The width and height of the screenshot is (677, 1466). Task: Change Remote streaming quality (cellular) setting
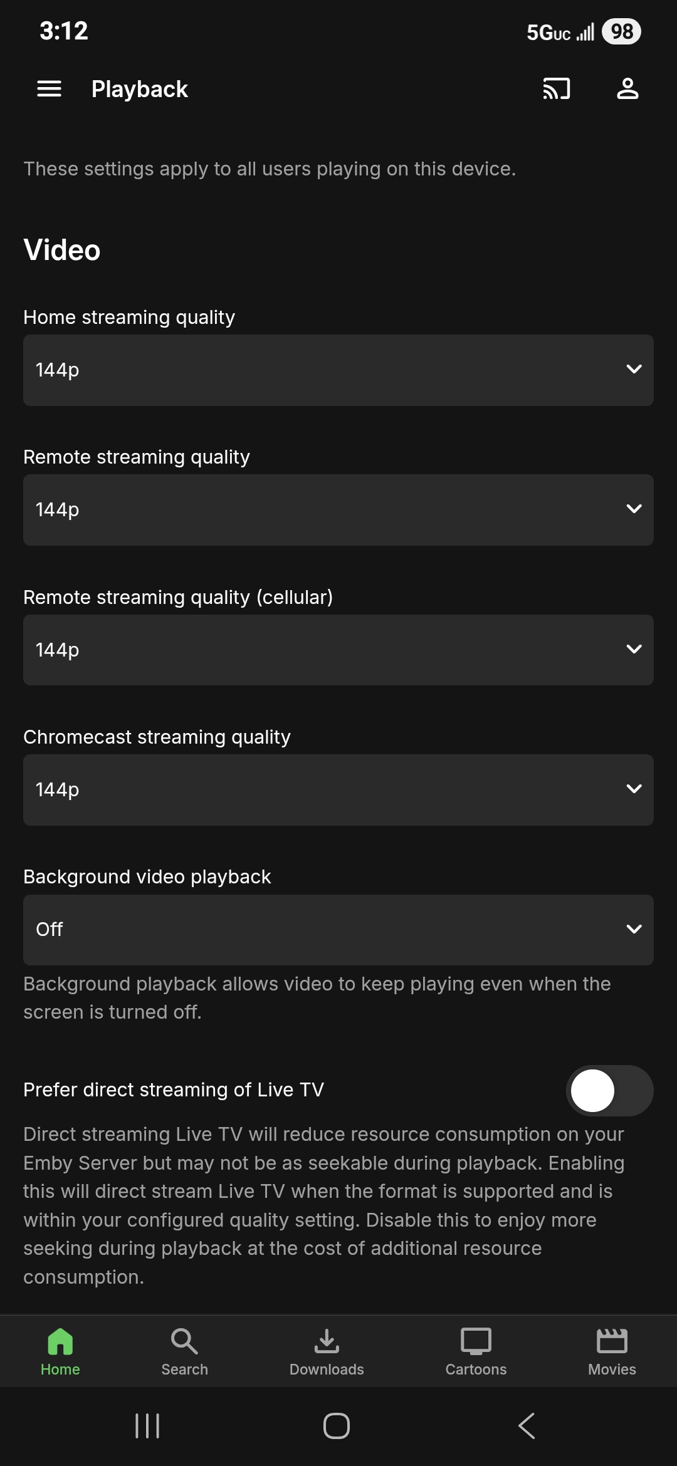pos(338,650)
